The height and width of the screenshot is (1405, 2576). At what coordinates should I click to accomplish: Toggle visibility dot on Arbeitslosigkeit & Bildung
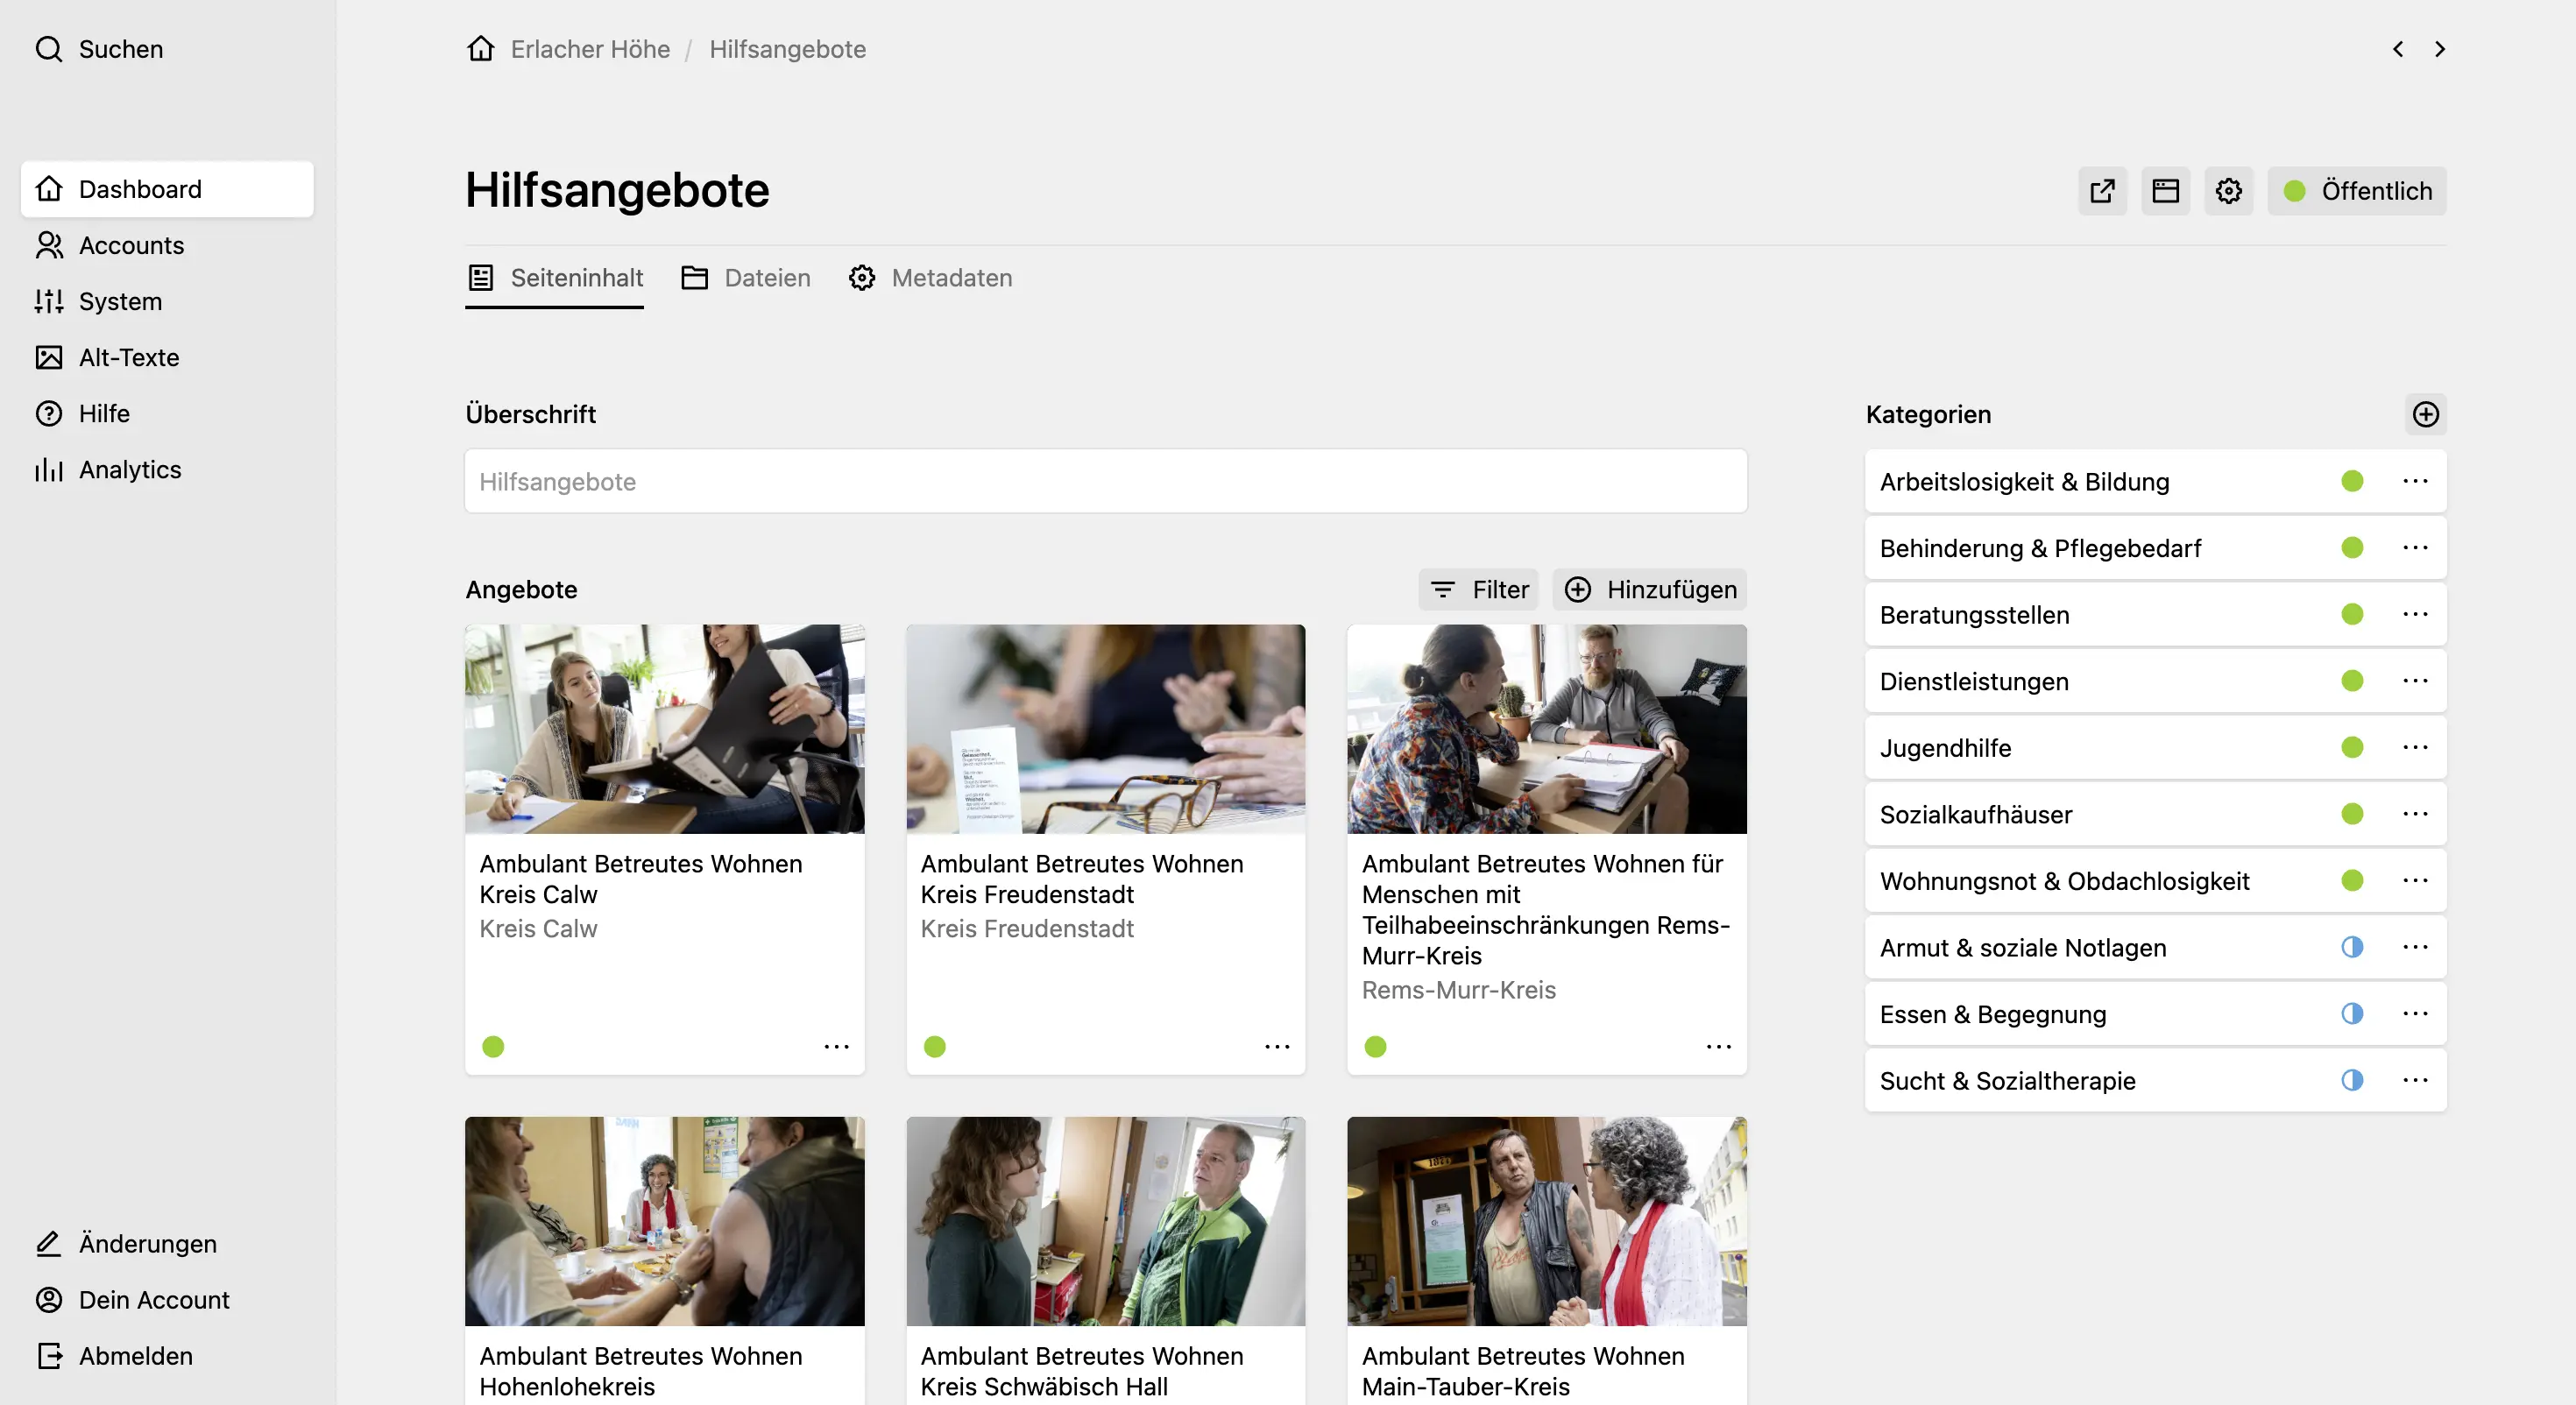[2352, 481]
